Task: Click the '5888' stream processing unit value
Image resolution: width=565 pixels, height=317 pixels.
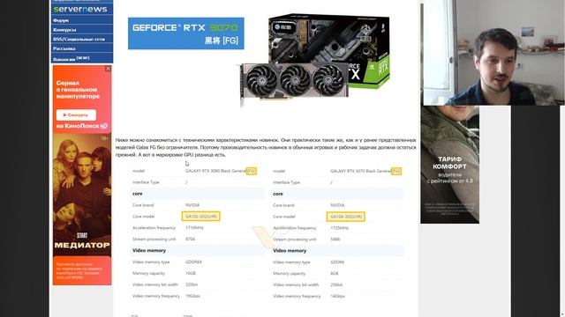Action: (x=335, y=240)
